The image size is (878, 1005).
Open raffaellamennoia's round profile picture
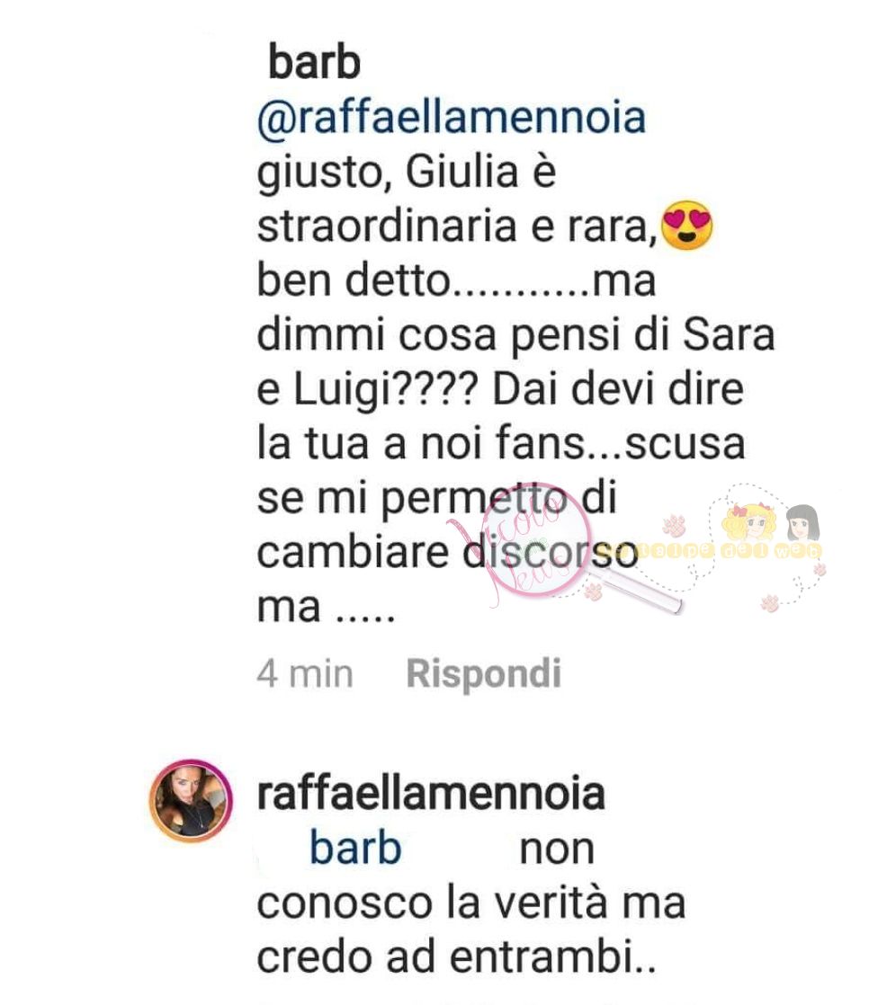click(x=191, y=801)
